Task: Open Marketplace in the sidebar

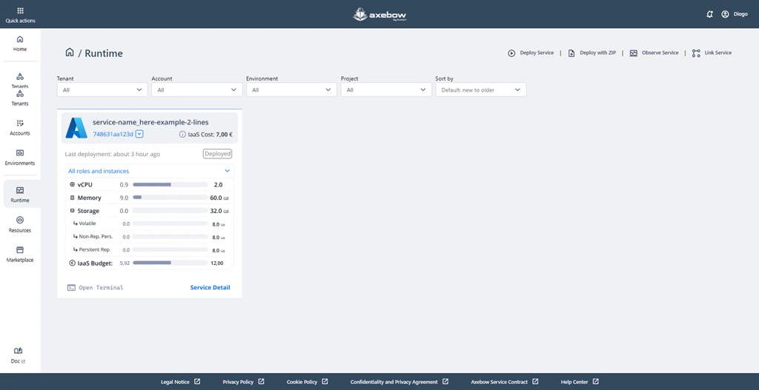Action: [x=20, y=254]
